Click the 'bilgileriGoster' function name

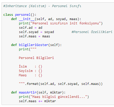pyautogui.click(x=33, y=45)
